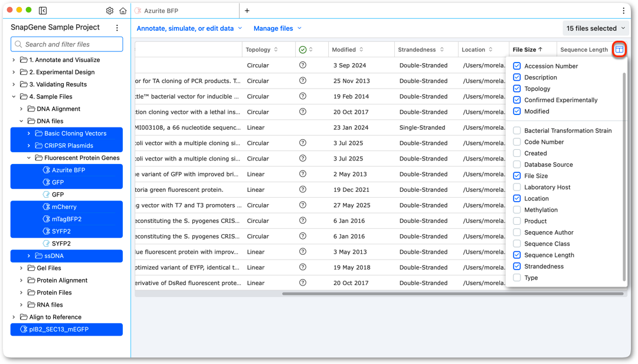Open the Manage files menu

tap(277, 28)
